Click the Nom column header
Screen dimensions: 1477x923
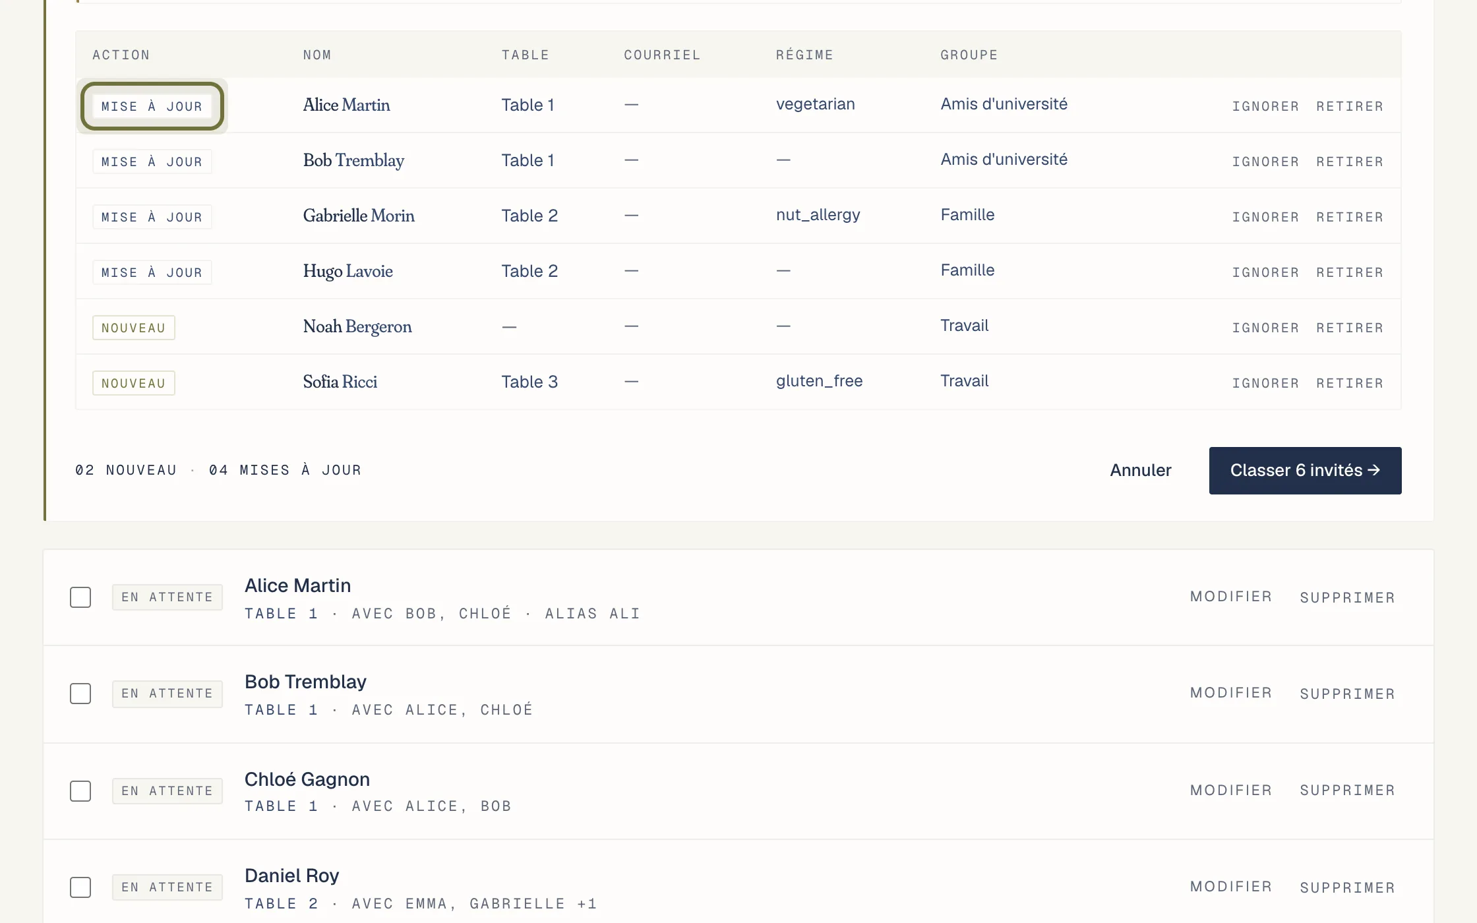pyautogui.click(x=317, y=55)
